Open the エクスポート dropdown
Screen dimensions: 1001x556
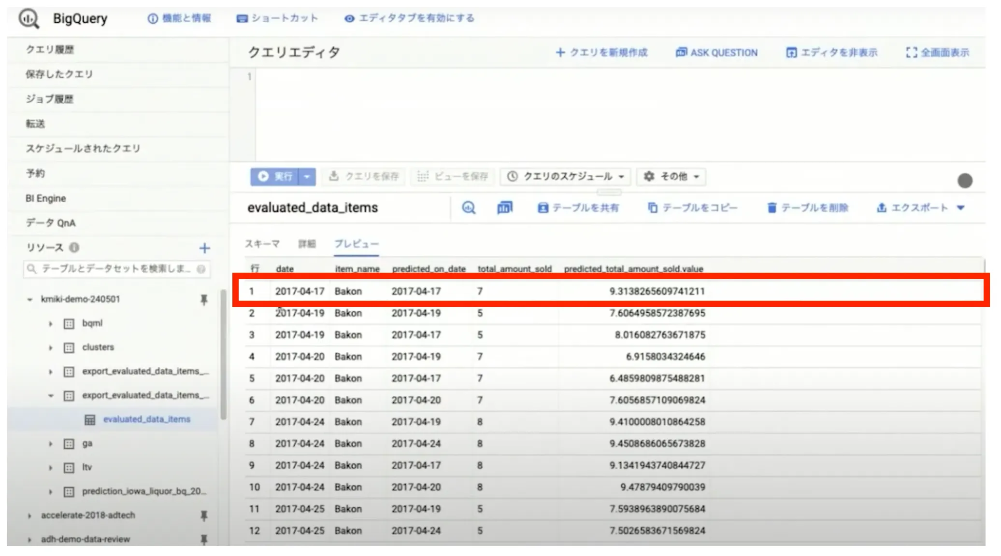pos(920,208)
